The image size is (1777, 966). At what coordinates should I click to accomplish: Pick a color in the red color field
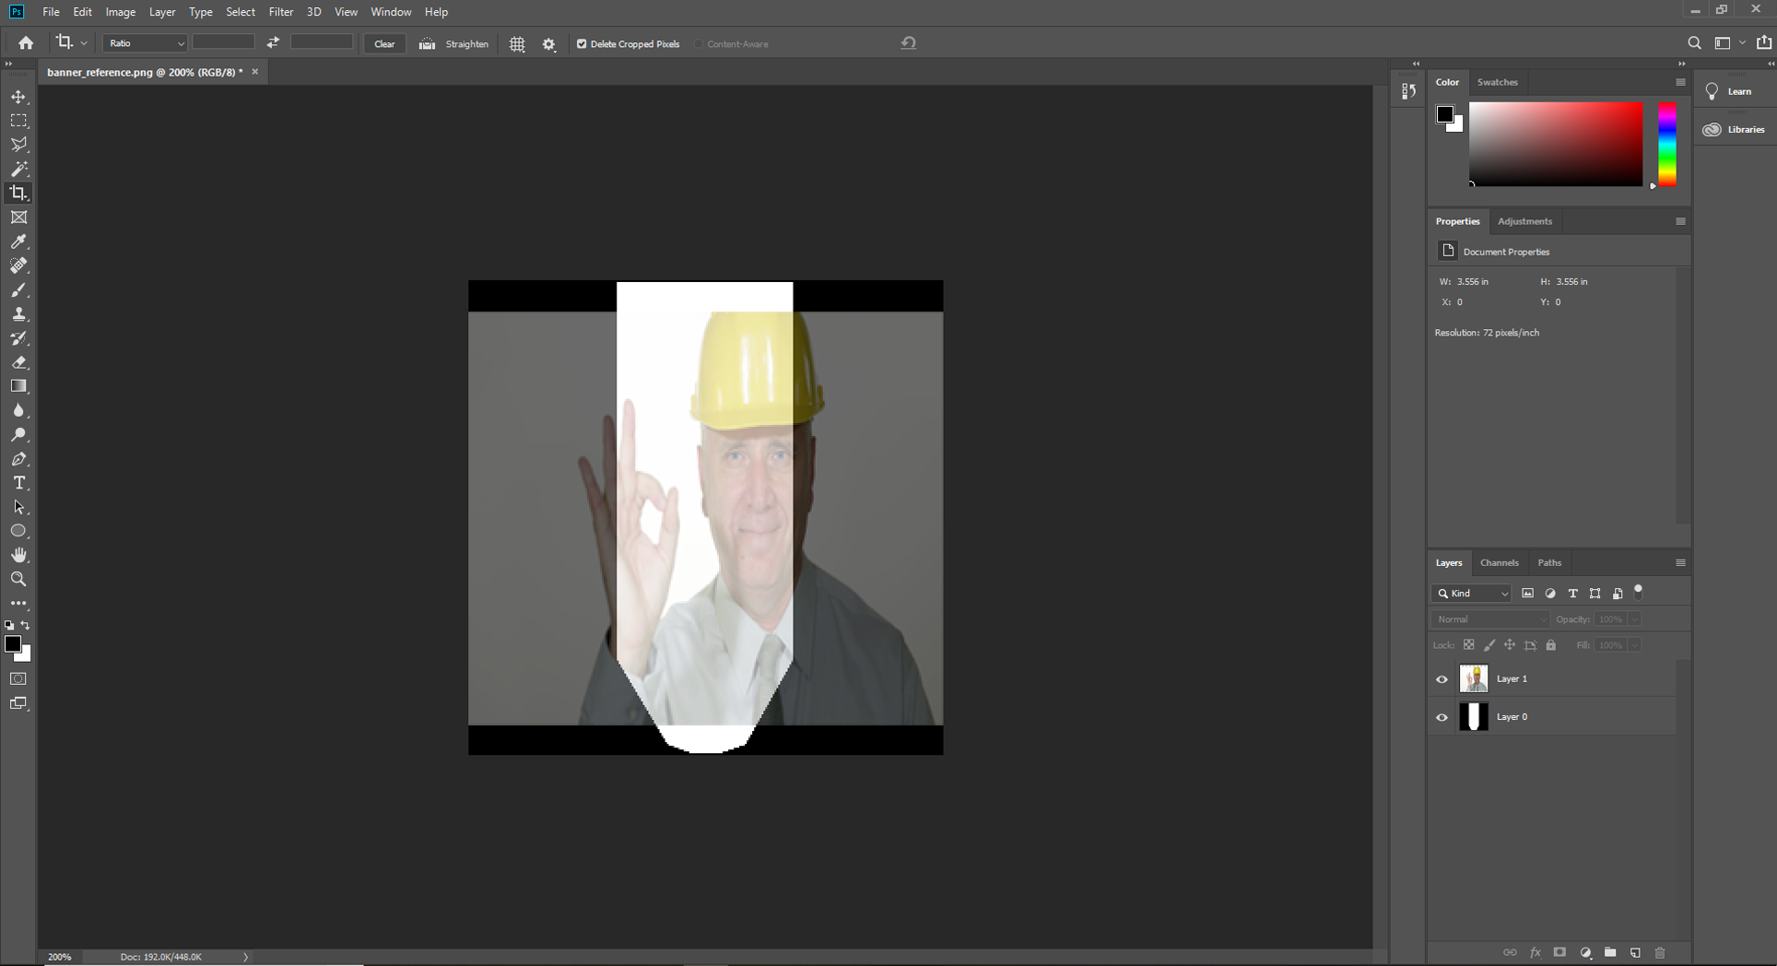point(1556,144)
